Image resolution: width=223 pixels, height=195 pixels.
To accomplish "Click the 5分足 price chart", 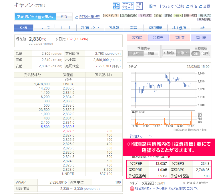I will click(163, 90).
